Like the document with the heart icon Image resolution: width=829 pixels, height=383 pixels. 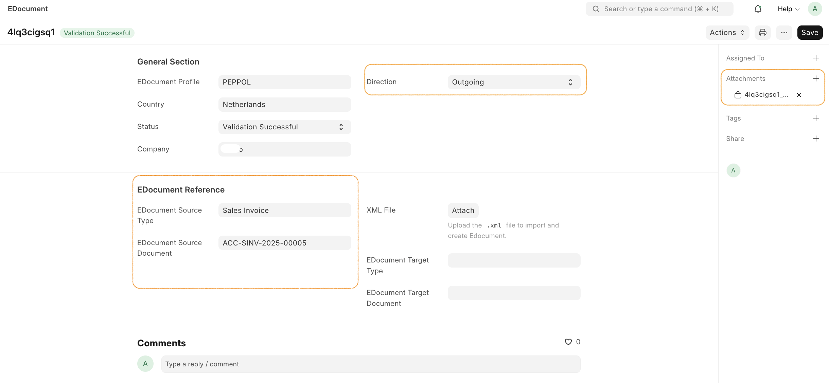pyautogui.click(x=568, y=342)
